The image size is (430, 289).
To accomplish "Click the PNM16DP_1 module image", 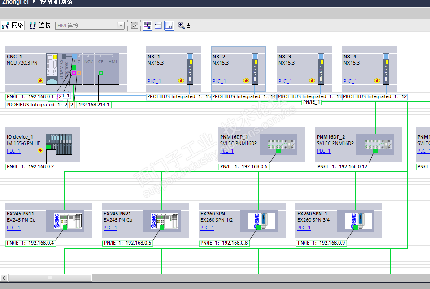I will pyautogui.click(x=281, y=144).
